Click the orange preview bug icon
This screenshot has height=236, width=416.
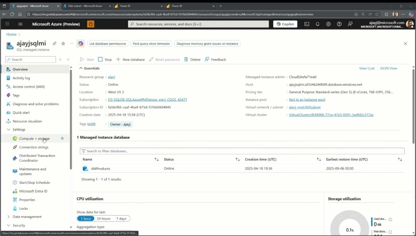(91, 24)
